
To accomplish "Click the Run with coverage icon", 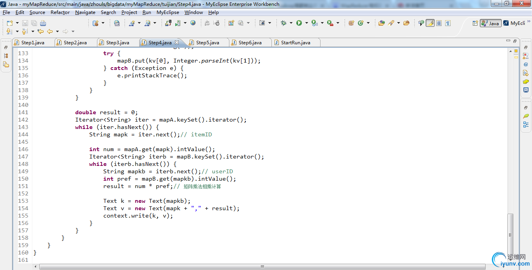I will click(314, 23).
